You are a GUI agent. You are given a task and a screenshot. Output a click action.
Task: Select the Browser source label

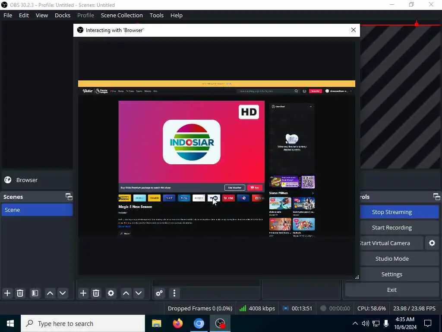coord(27,180)
